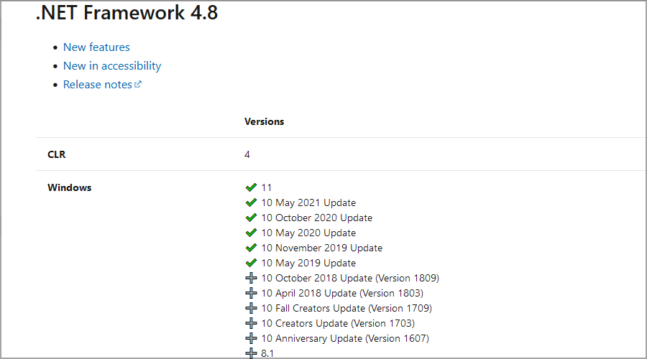Viewport: 647px width, 359px height.
Task: Click the plus icon beside 8.1
Action: (251, 353)
